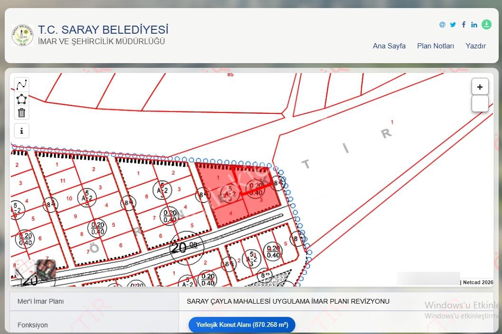Open the info tool button
The height and width of the screenshot is (334, 502).
[x=21, y=131]
